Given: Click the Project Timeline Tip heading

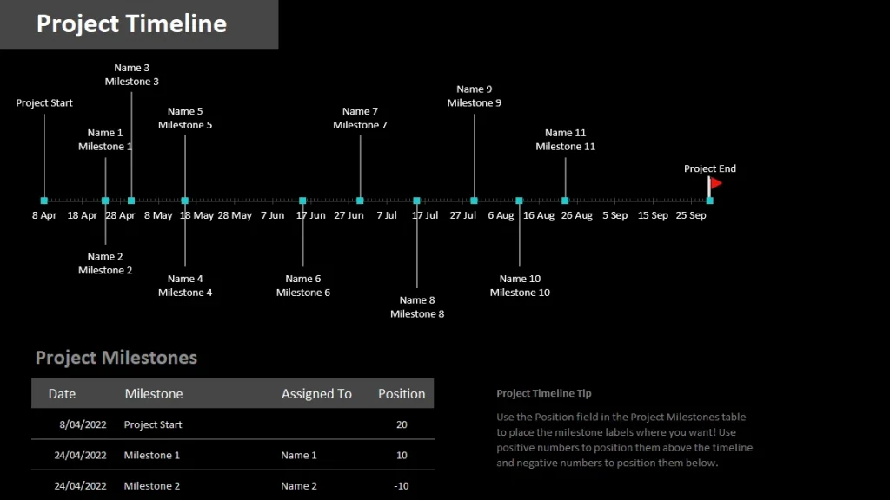Looking at the screenshot, I should [x=544, y=393].
